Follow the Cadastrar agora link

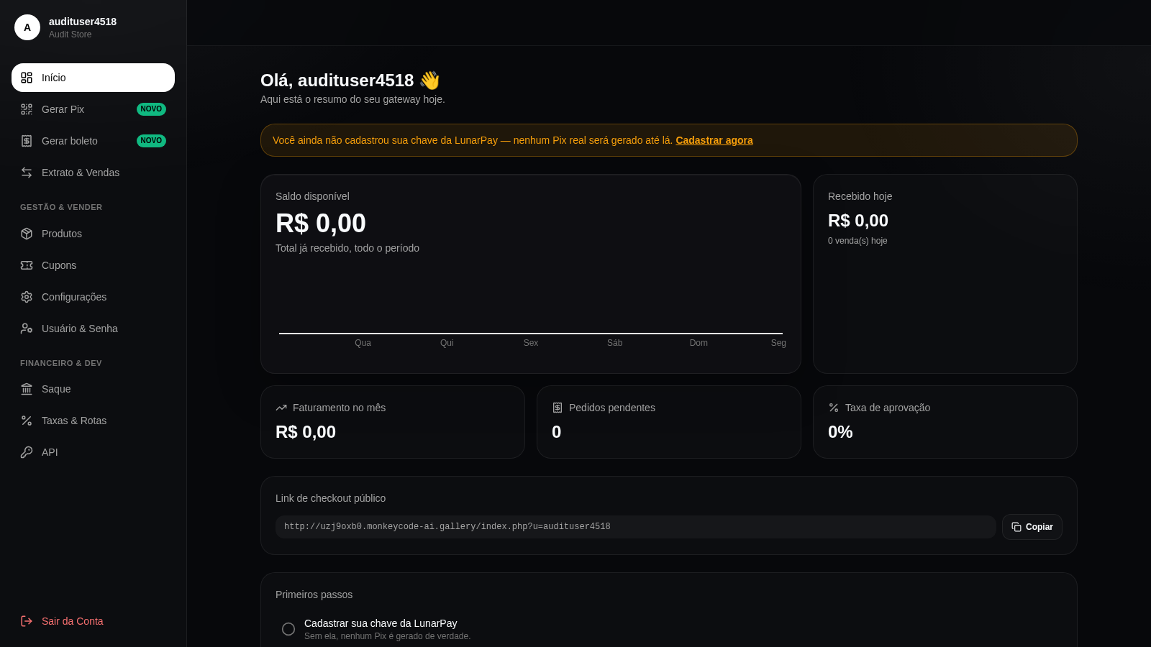point(714,140)
